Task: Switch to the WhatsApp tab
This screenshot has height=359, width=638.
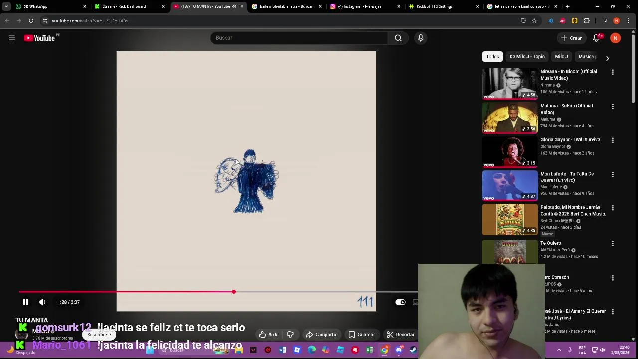Action: (x=50, y=6)
